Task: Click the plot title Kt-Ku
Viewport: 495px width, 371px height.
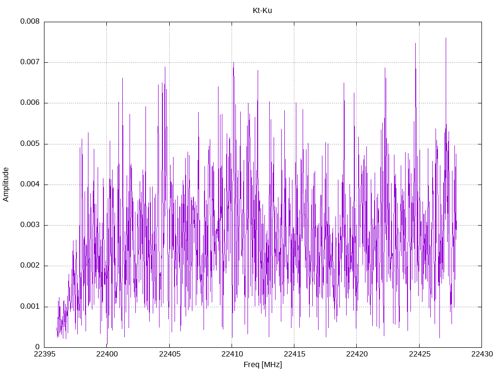Action: click(262, 11)
